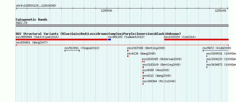The height and width of the screenshot is (102, 236).
Task: Select the red marker under esv2067068
Action: 128,51
